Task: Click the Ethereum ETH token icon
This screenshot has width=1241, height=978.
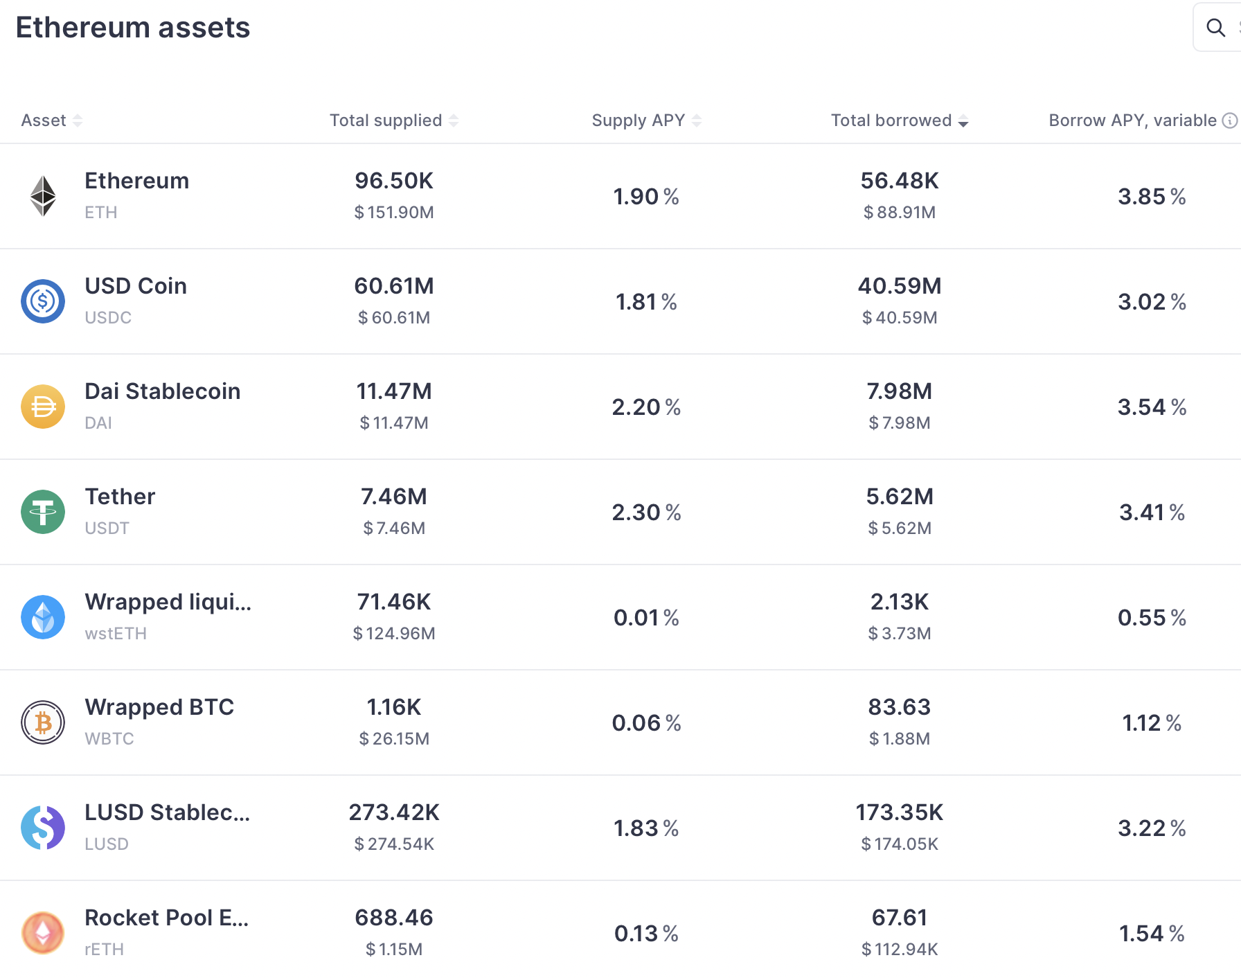Action: 43,196
